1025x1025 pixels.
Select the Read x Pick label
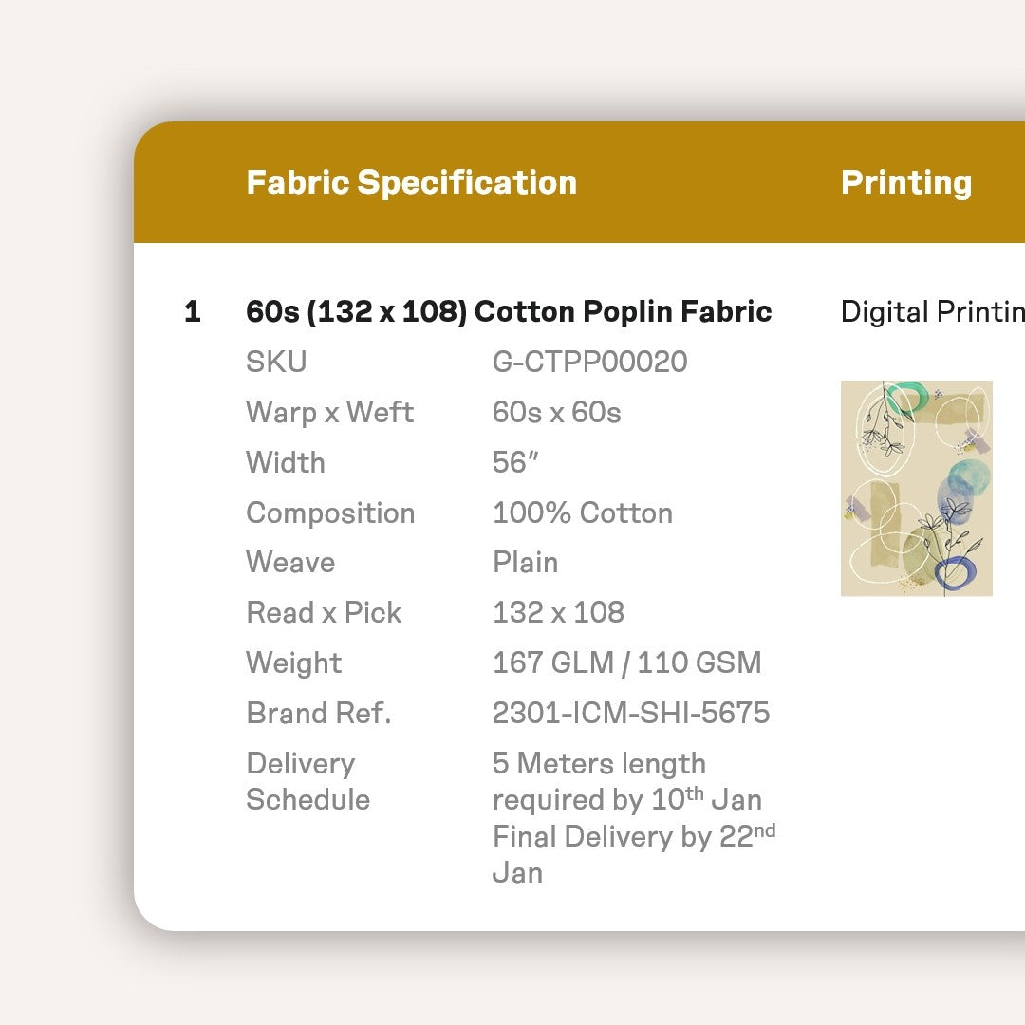324,612
